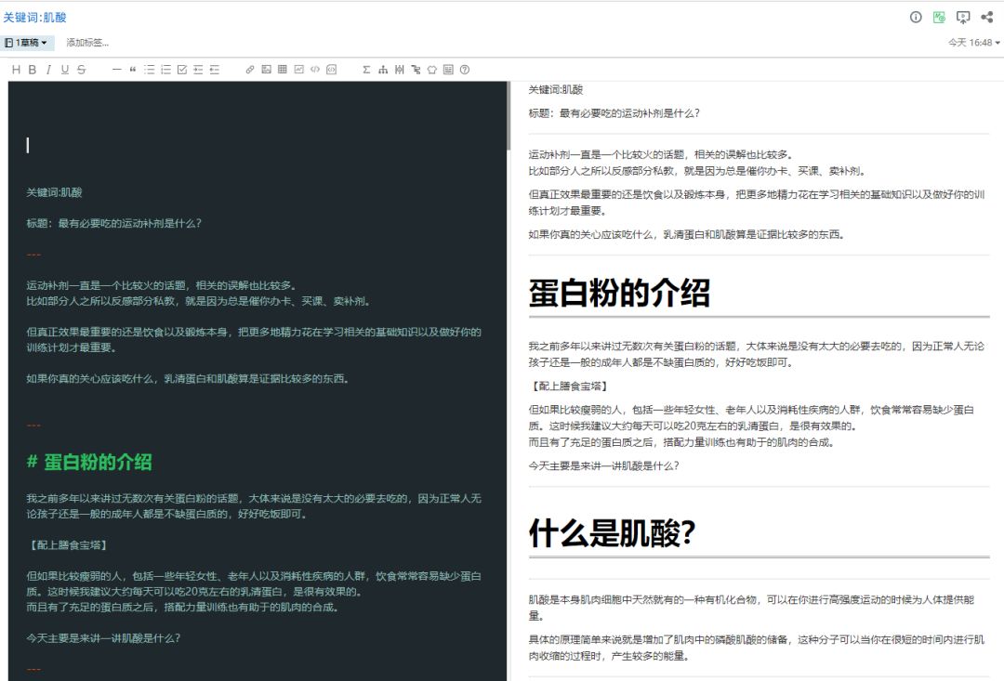Click '今天主要是来讲一讲肌酸是什么?' in the editor pane
Screen dimensions: 1004x681
point(103,638)
